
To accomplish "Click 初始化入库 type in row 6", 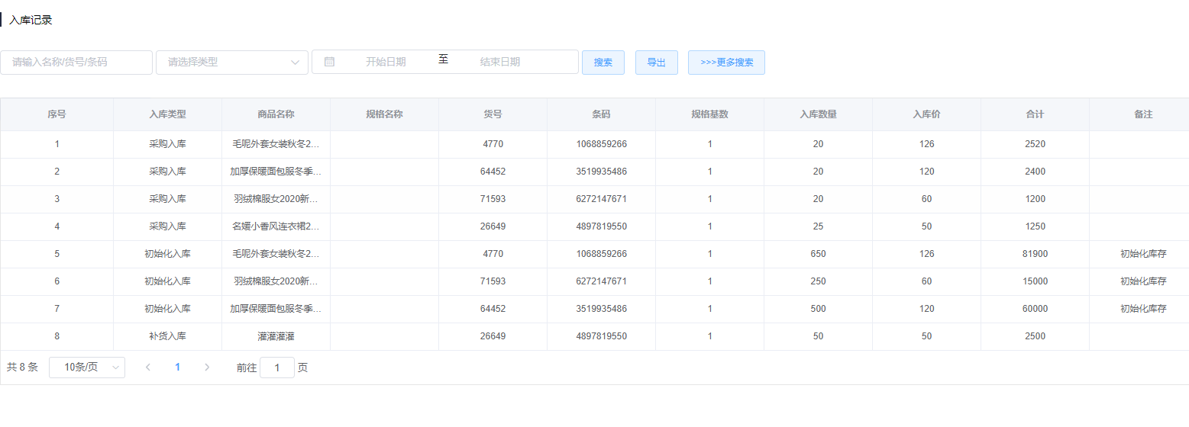I will 168,281.
